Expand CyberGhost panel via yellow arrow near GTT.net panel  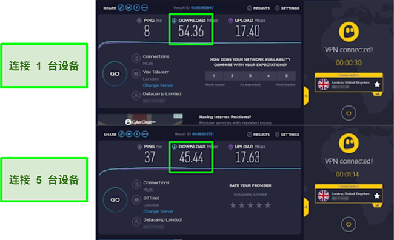(x=306, y=207)
